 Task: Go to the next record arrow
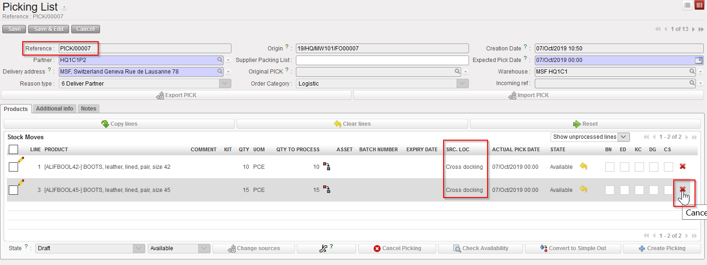[x=694, y=29]
